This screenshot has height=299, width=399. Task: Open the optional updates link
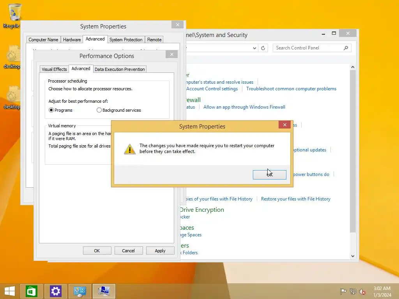click(310, 150)
